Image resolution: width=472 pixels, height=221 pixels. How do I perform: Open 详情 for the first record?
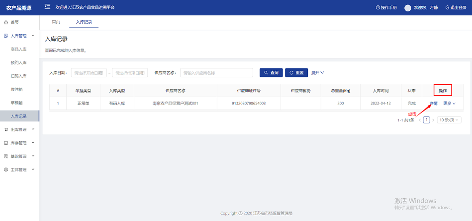point(433,104)
